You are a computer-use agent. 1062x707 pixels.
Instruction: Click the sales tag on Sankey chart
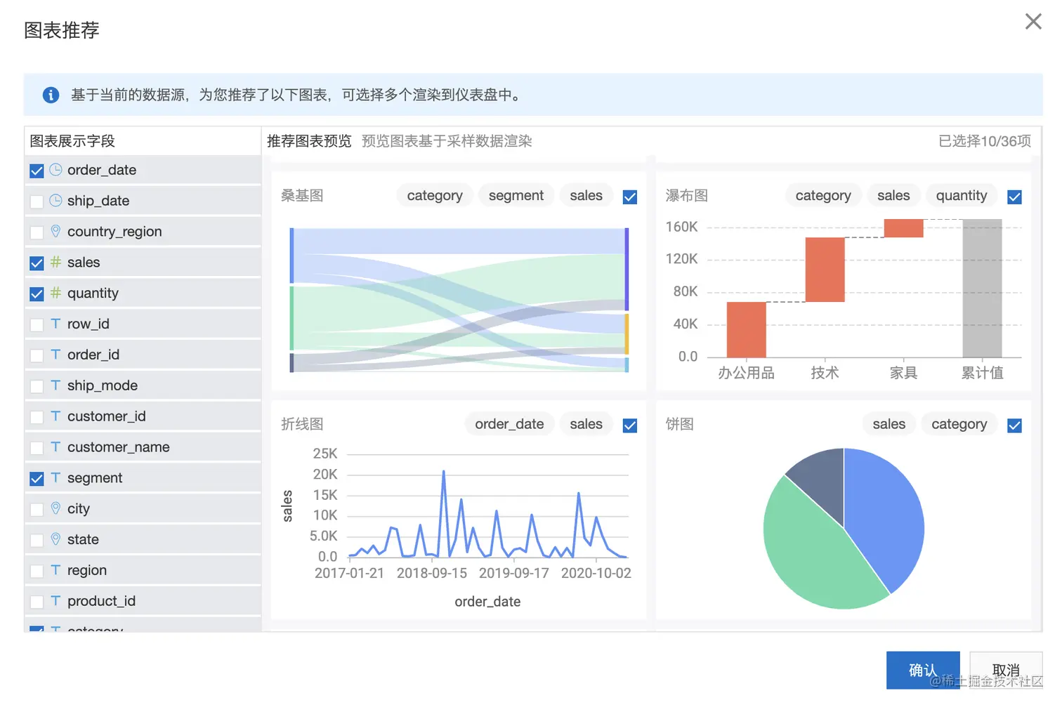586,196
